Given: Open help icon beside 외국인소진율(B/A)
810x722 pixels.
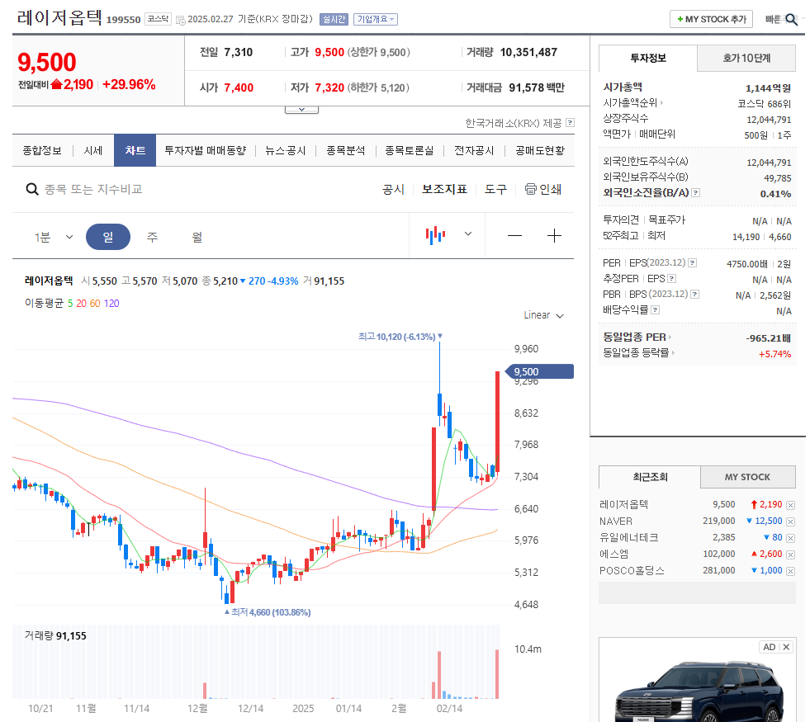Looking at the screenshot, I should [x=696, y=193].
